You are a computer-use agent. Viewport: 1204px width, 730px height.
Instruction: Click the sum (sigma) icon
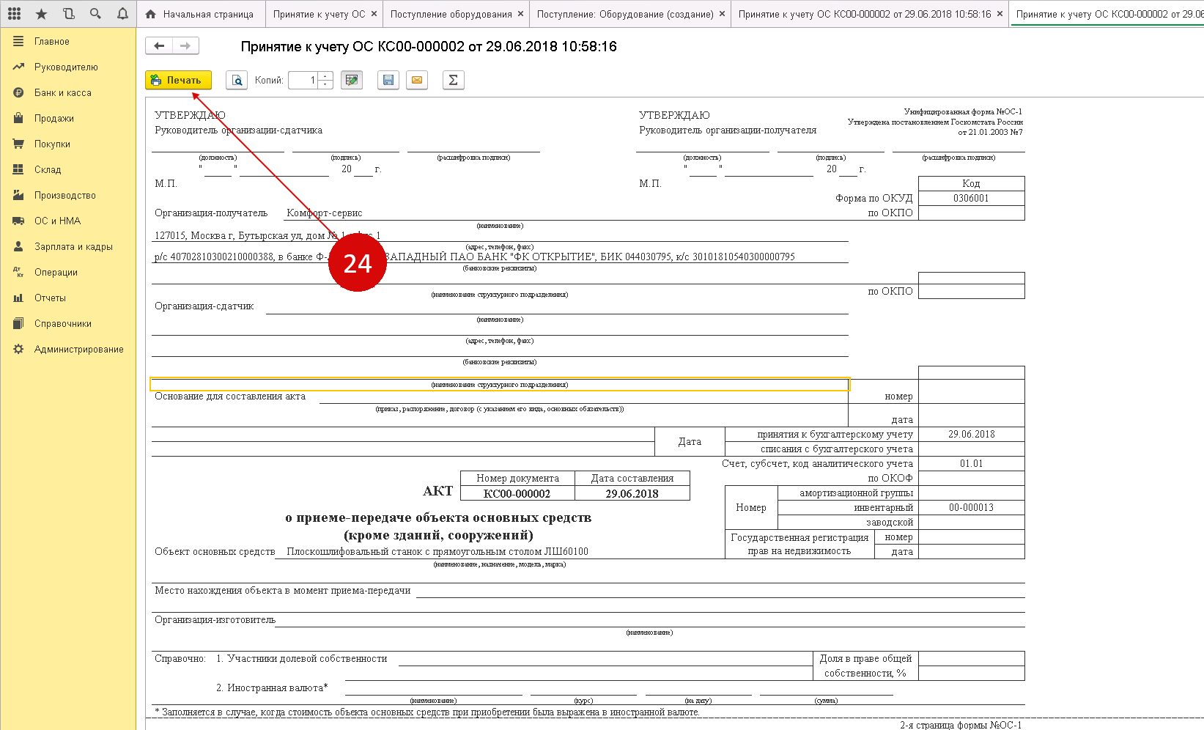tap(453, 80)
